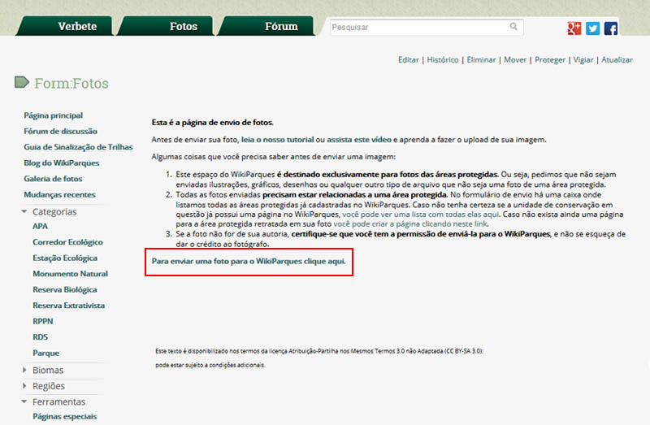The height and width of the screenshot is (425, 650).
Task: Click the green tag icon beside Form:Fotos
Action: coord(22,82)
